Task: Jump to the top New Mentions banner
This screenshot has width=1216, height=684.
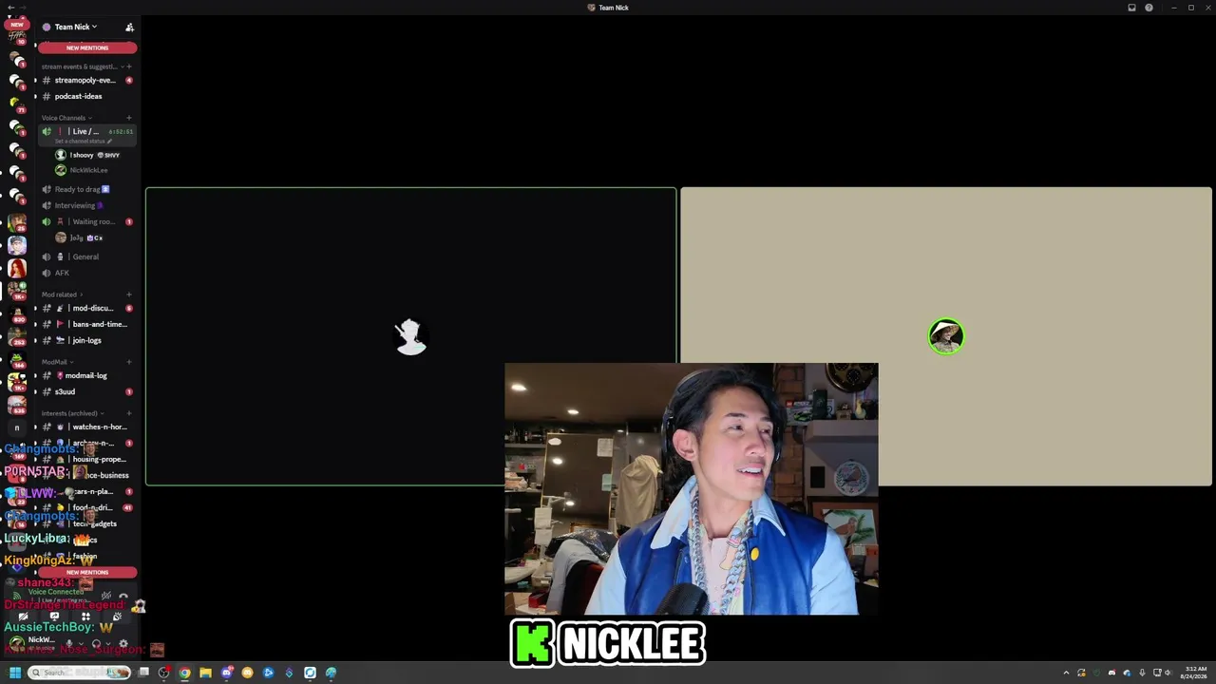Action: pyautogui.click(x=87, y=47)
